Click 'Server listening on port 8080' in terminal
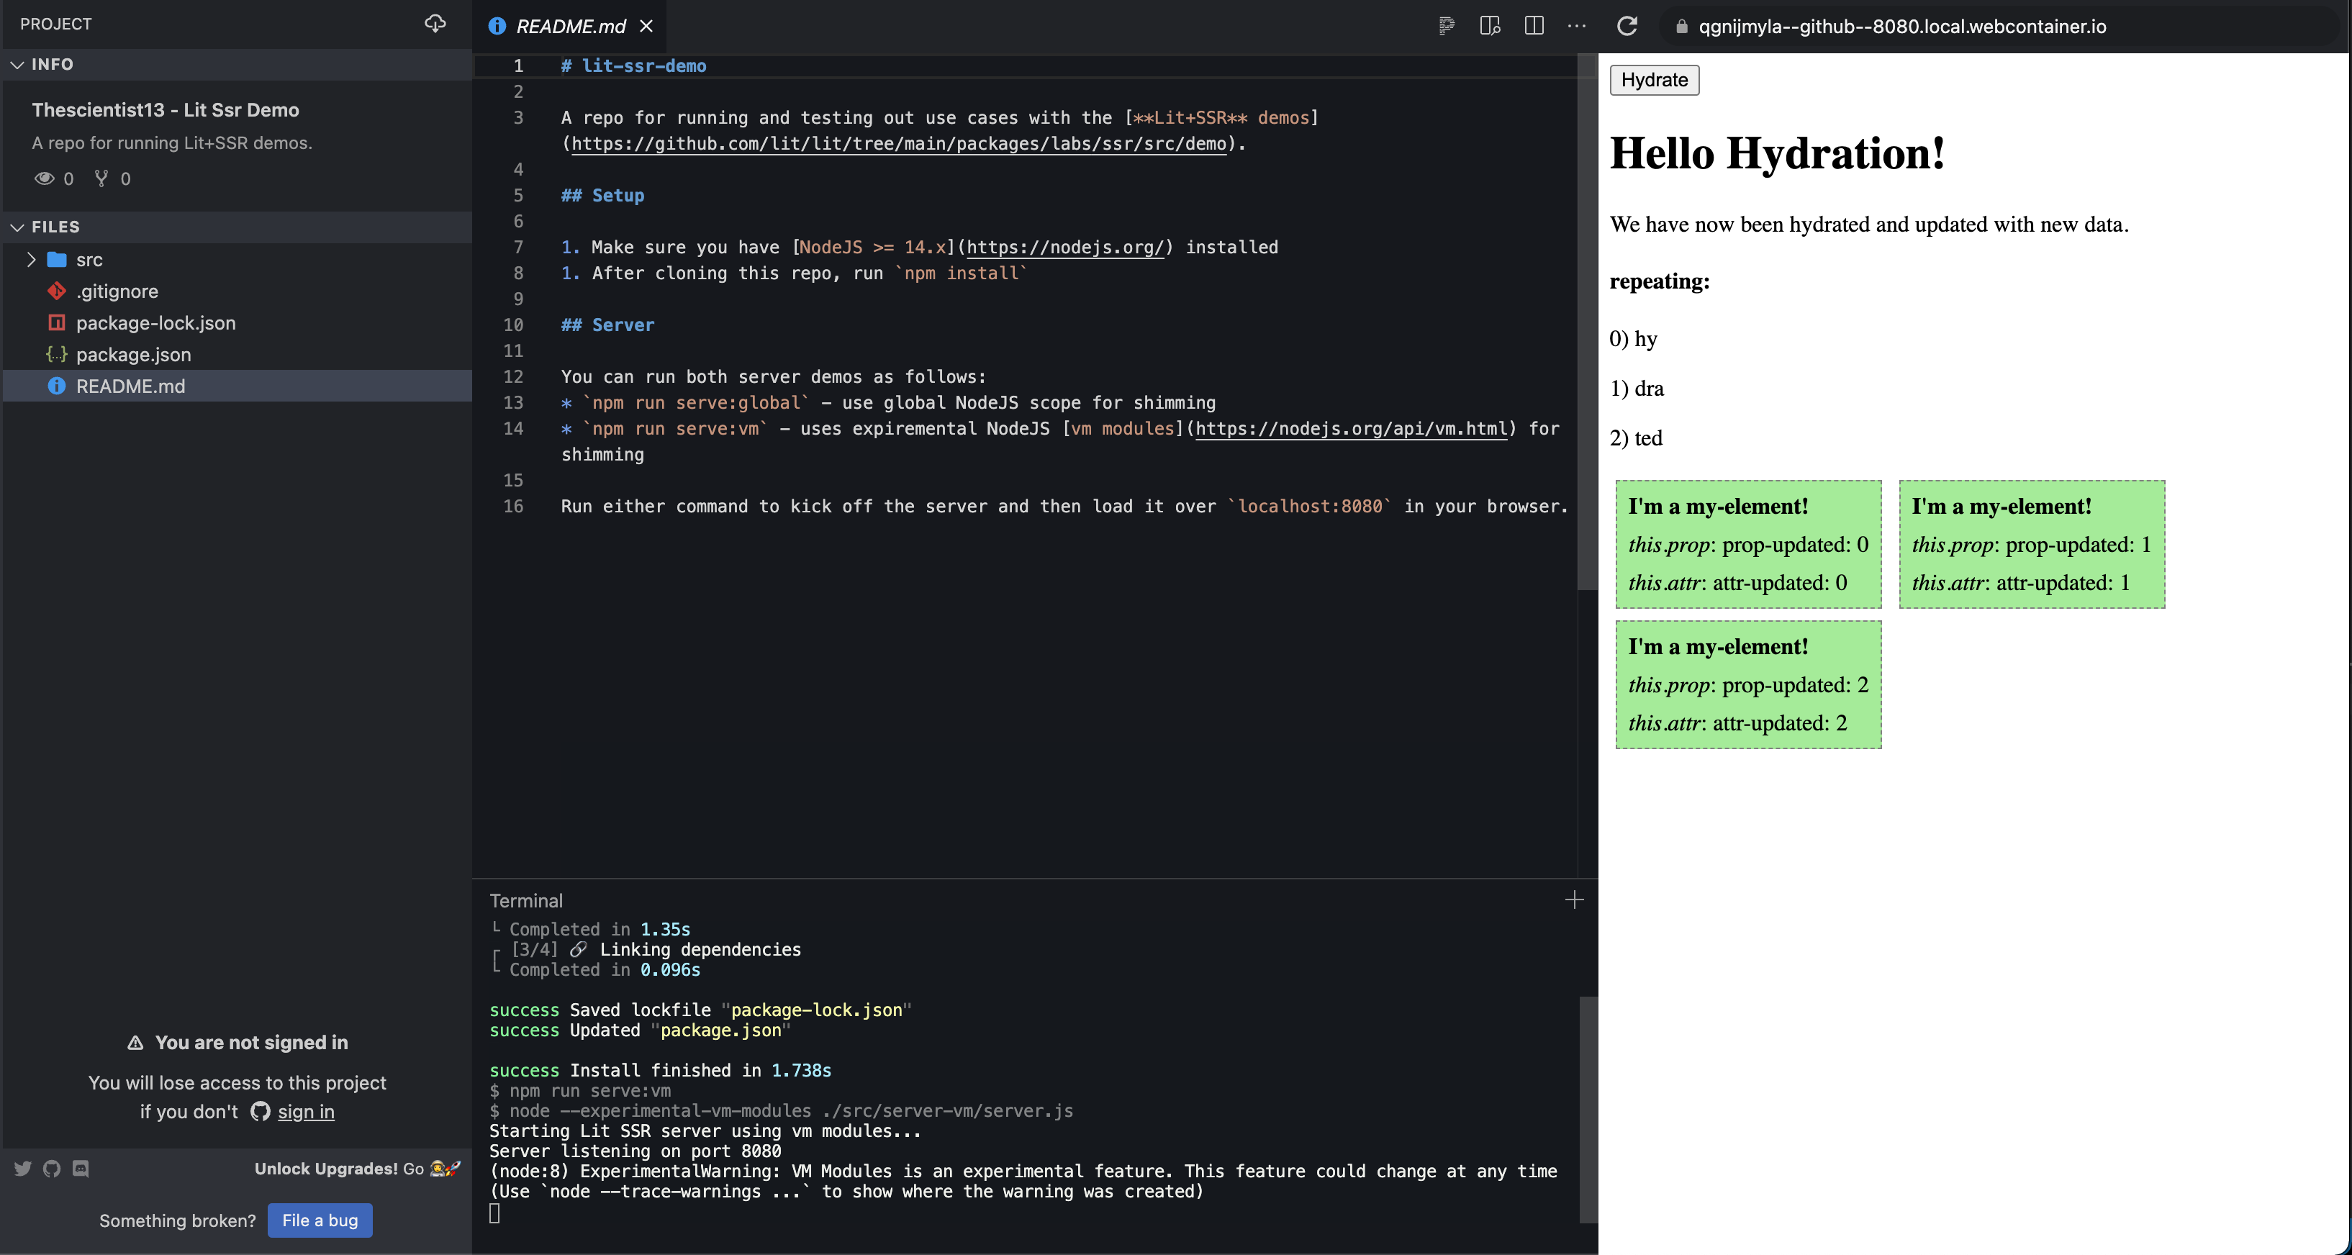Image resolution: width=2352 pixels, height=1255 pixels. click(636, 1151)
